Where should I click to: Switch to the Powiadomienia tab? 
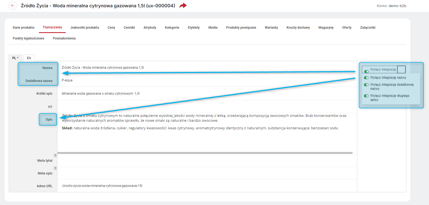tap(64, 38)
